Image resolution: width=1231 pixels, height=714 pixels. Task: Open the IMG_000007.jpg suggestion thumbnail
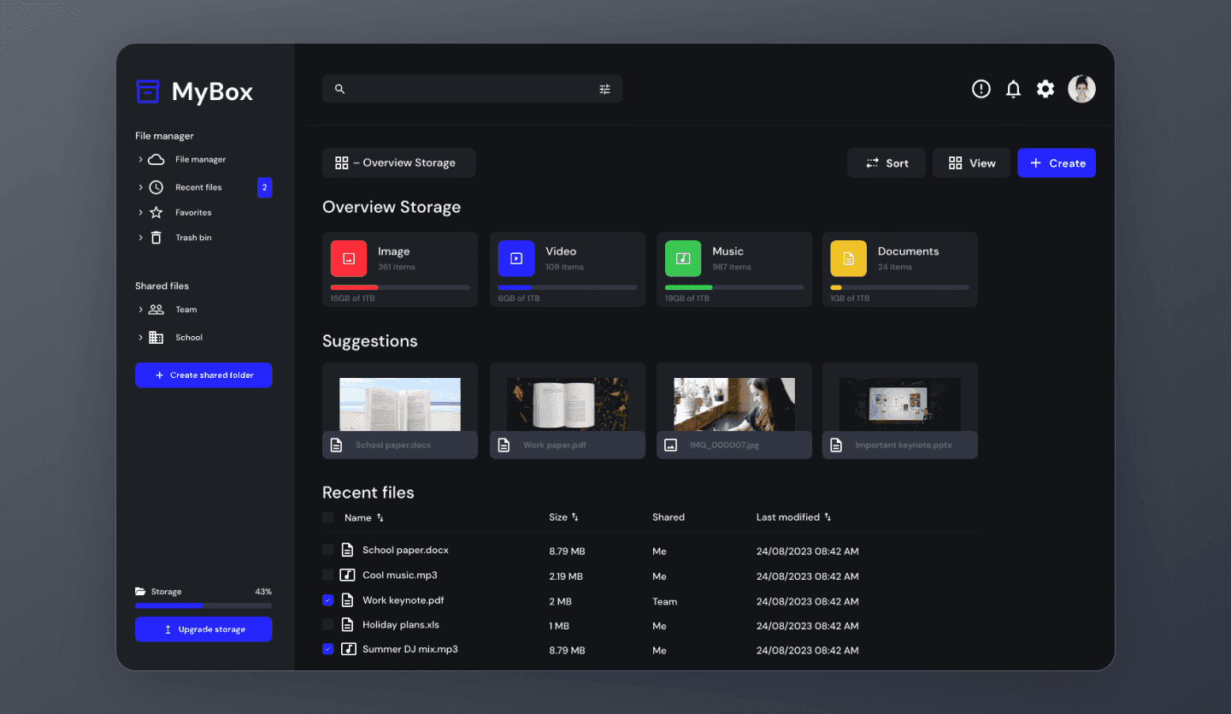734,404
